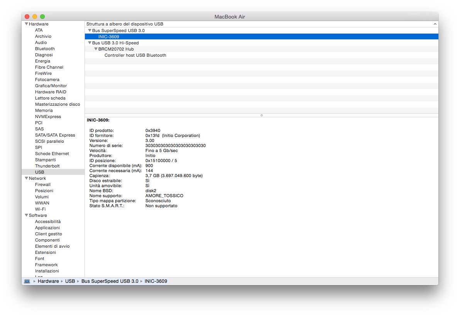Select Controller host USB Bluetooth device
Viewport: 460px width, 316px height.
click(135, 55)
